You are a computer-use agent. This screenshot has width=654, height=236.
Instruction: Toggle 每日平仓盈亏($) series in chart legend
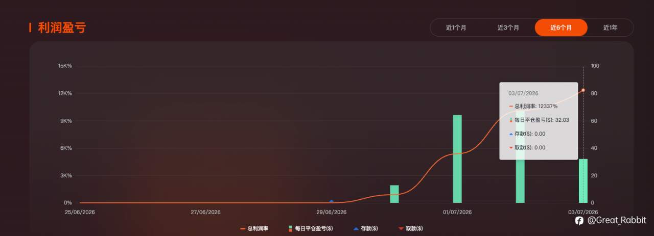pos(310,229)
